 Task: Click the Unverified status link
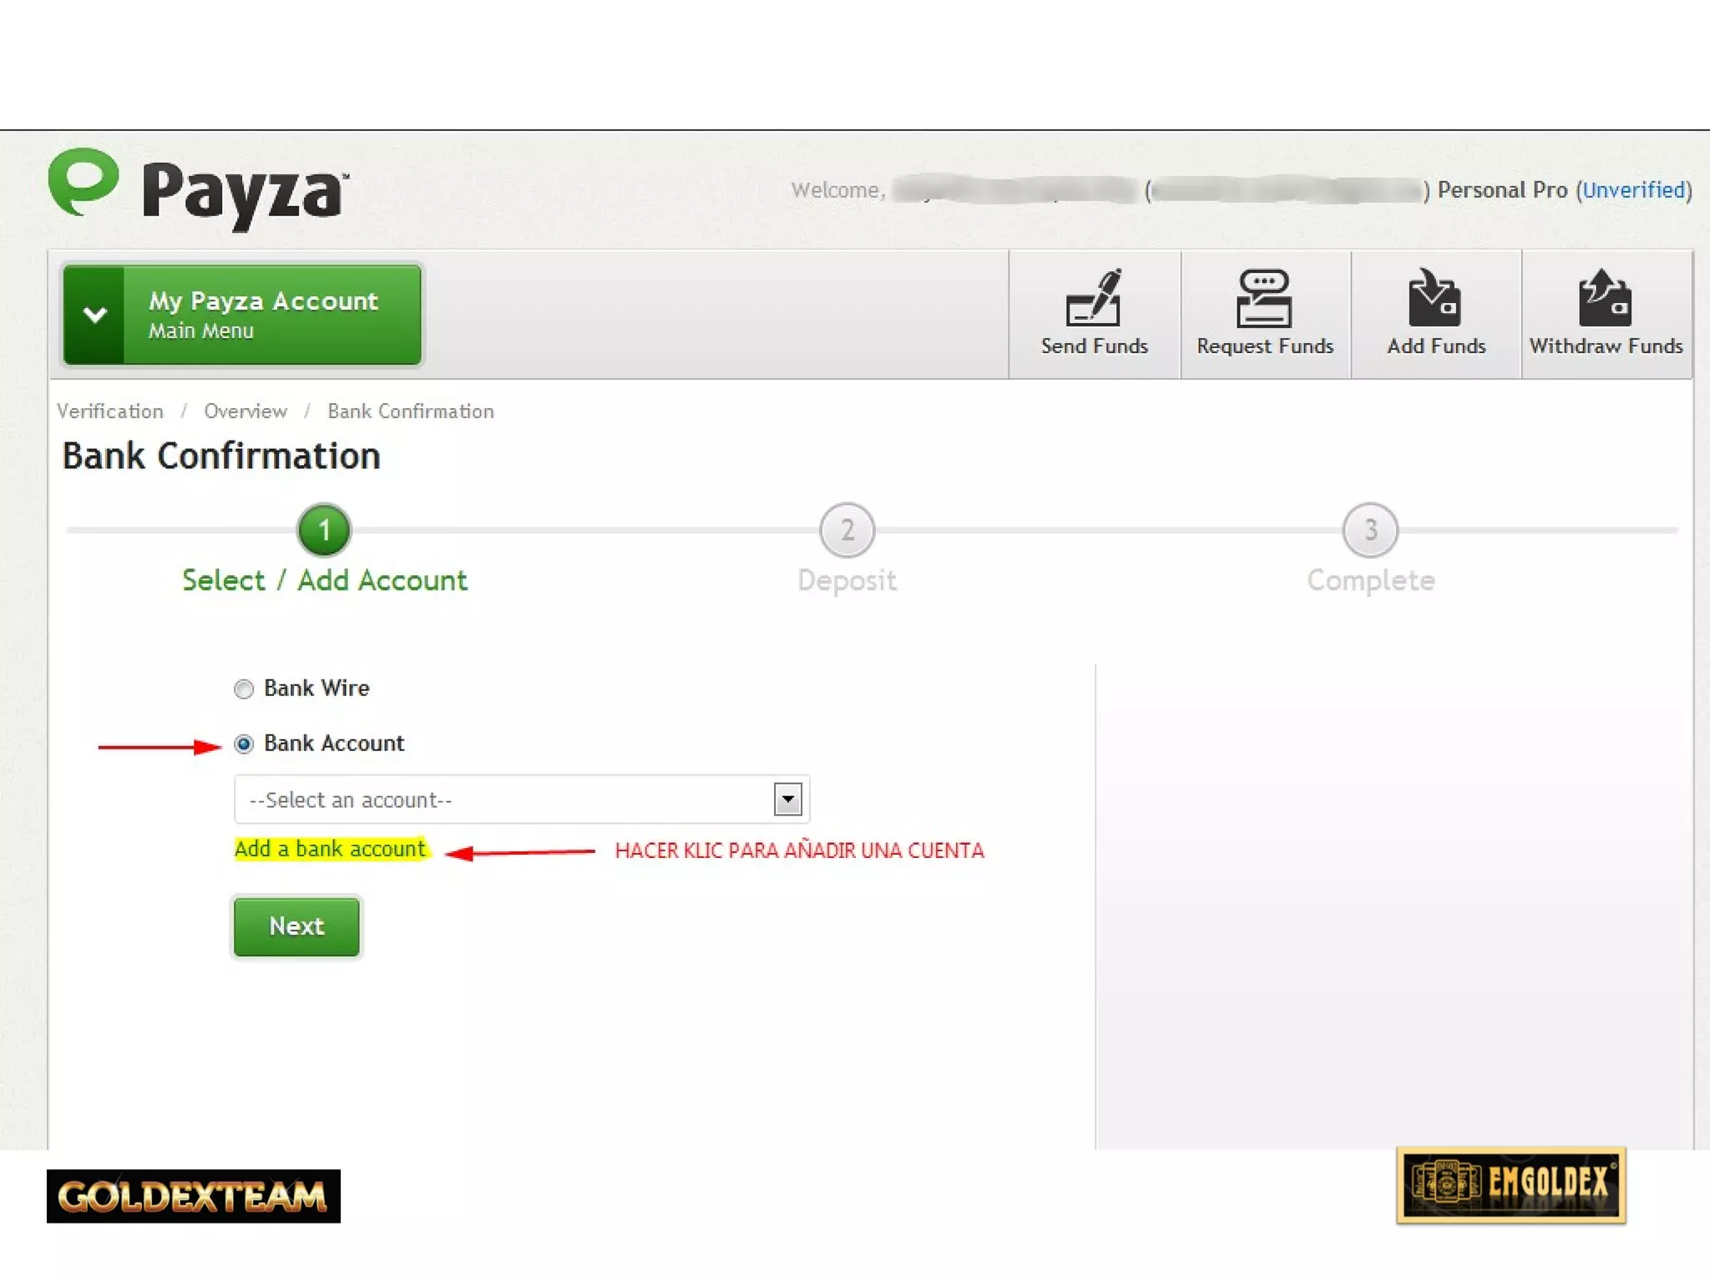click(x=1633, y=190)
